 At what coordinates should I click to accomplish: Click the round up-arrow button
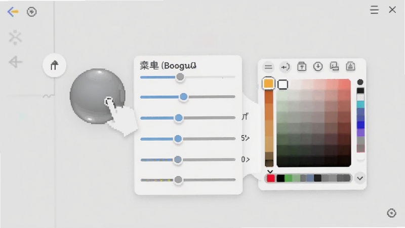pos(54,65)
